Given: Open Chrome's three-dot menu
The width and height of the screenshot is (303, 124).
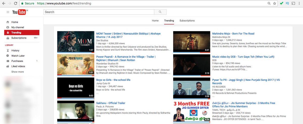Looking at the screenshot, I should tap(299, 4).
